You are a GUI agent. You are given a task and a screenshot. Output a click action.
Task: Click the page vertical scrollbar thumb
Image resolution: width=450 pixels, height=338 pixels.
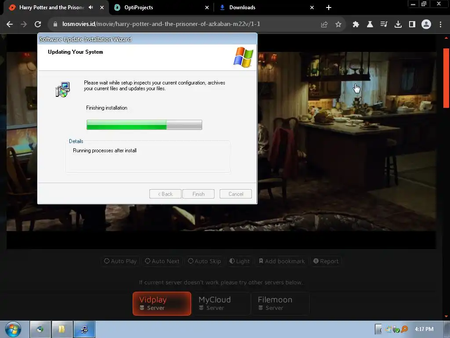point(446,78)
